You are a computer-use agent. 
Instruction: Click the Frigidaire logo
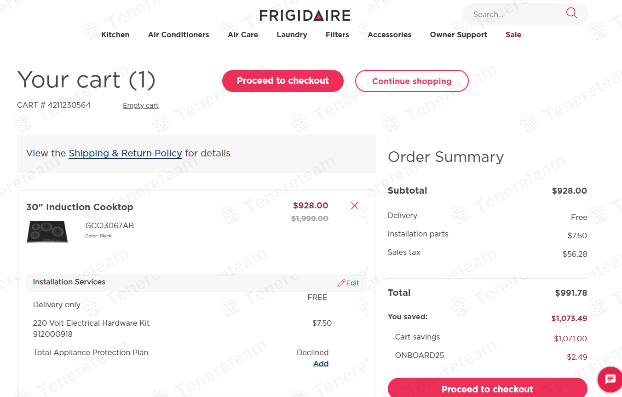tap(305, 16)
